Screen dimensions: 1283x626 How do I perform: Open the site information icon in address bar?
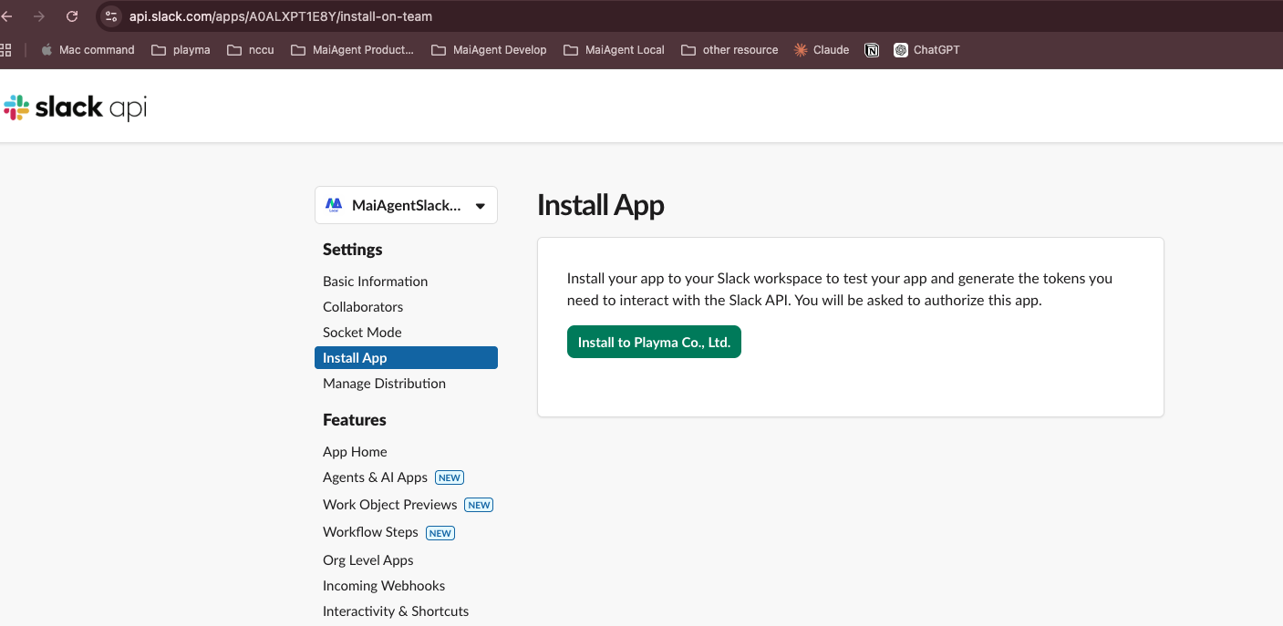tap(111, 16)
